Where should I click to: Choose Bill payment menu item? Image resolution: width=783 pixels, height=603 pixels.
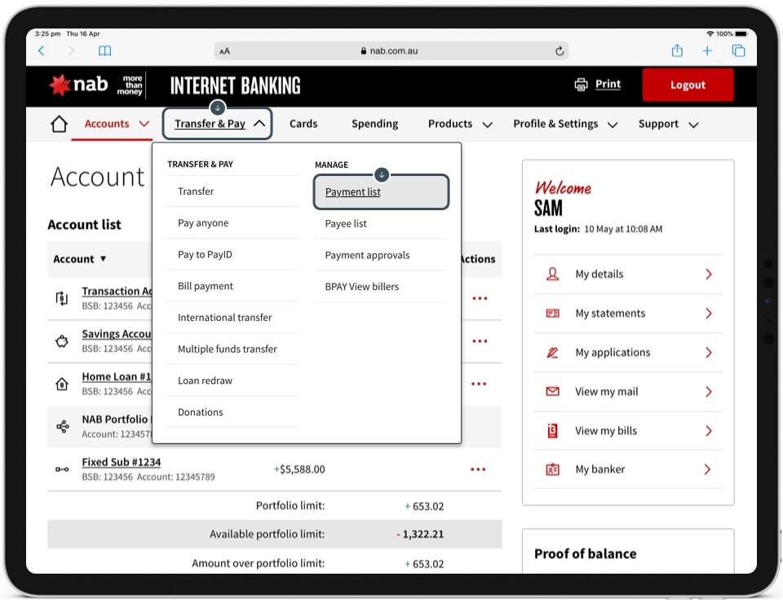(x=232, y=286)
